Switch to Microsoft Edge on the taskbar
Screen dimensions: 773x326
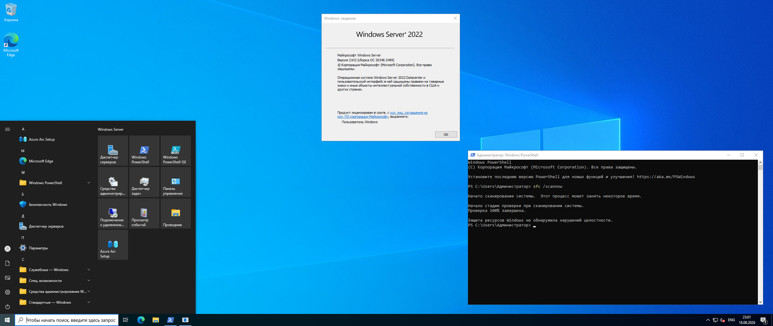coord(141,320)
